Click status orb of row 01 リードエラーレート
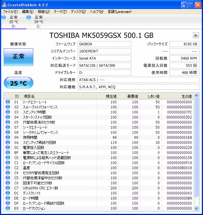The width and height of the screenshot is (203, 215). click(x=8, y=102)
